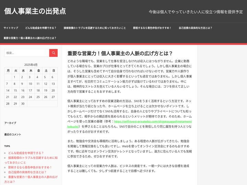The width and height of the screenshot is (247, 185).
Task: Click the paragraph starting 個人事業主にとっての営業力や人脈は
Action: [x=128, y=168]
